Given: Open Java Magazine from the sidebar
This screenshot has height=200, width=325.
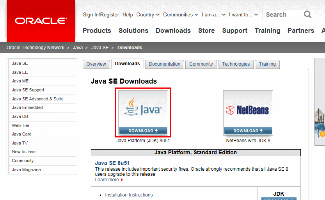Looking at the screenshot, I should point(26,170).
